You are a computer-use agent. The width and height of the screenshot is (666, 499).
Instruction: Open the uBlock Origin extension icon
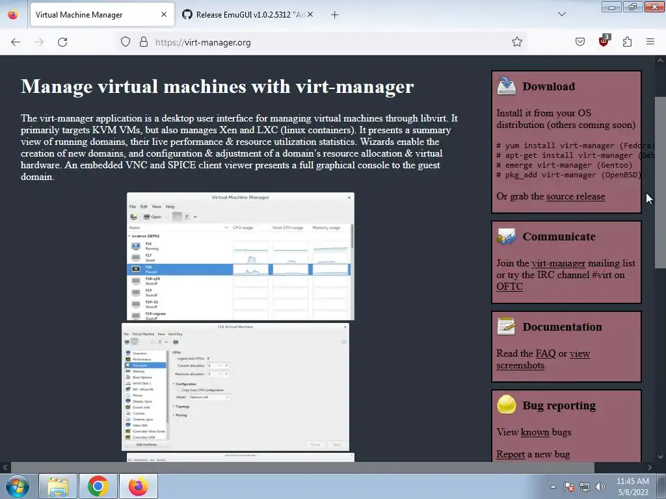point(604,41)
